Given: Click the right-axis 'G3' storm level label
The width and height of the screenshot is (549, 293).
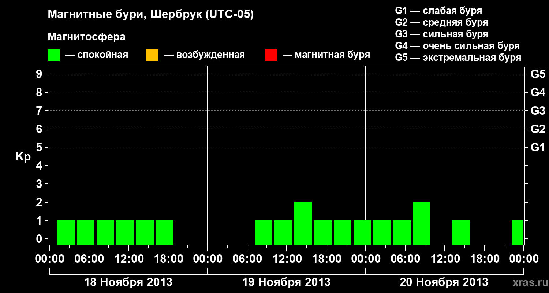Looking at the screenshot, I should (538, 111).
